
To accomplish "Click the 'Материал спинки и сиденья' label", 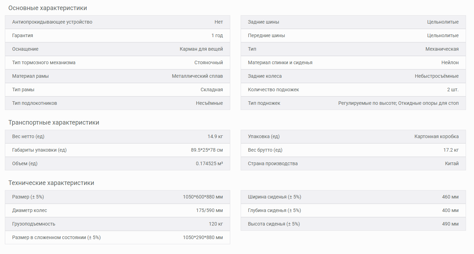I will pyautogui.click(x=280, y=62).
